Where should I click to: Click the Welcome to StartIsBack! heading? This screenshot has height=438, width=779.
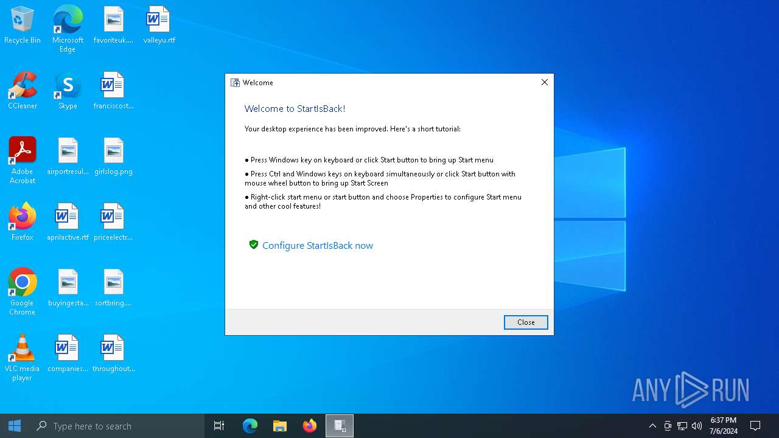(x=295, y=109)
